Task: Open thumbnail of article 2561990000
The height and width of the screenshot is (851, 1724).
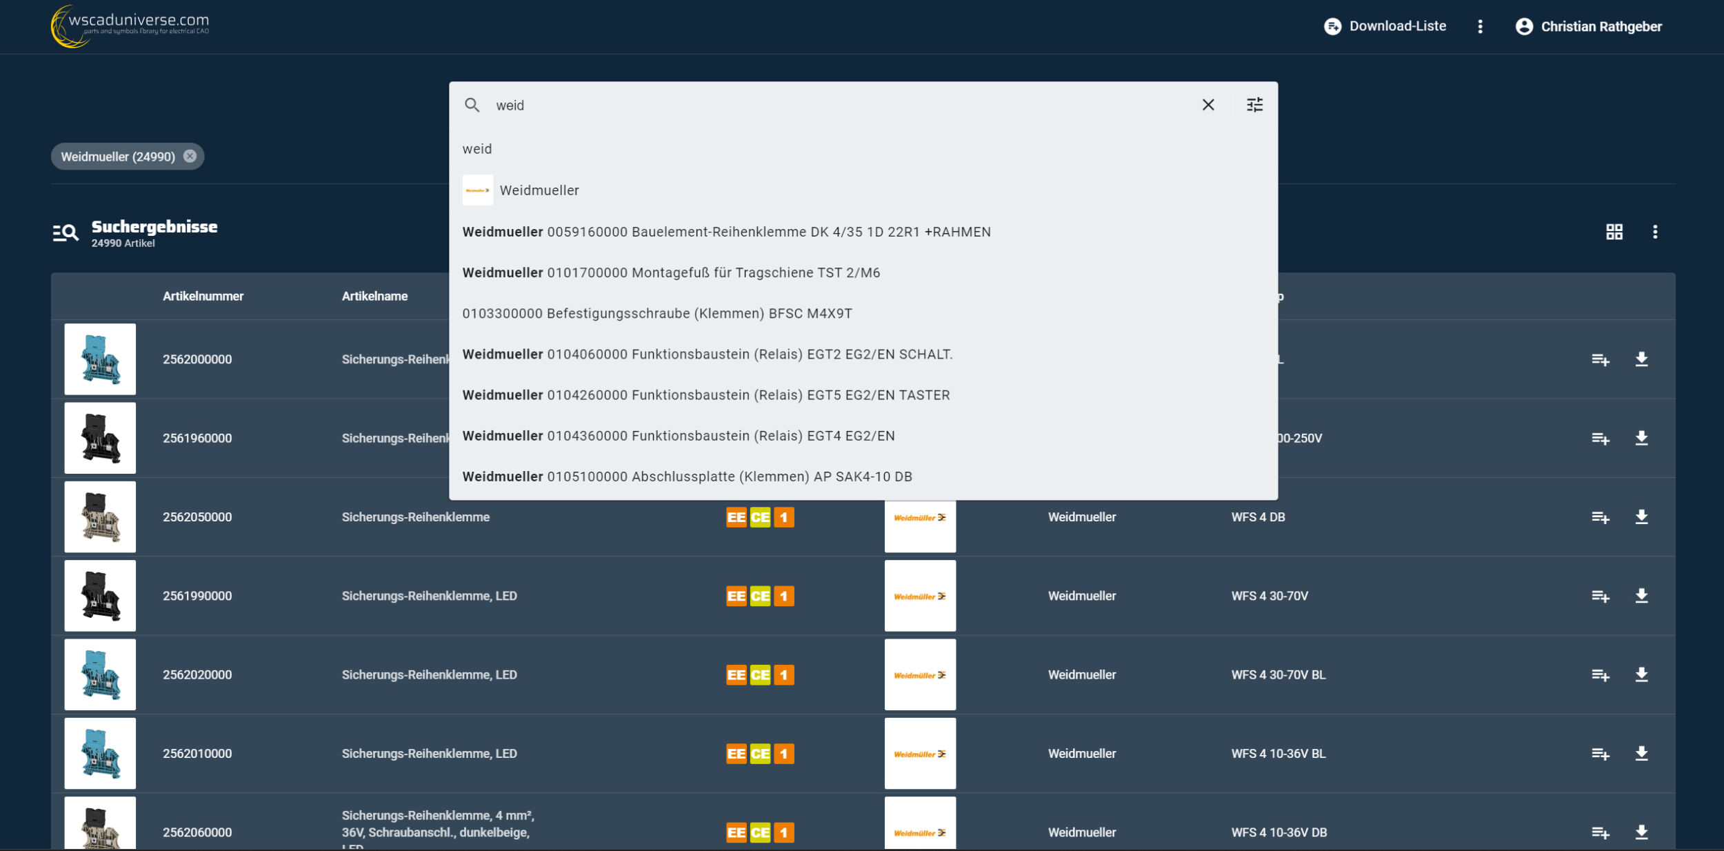Action: pos(100,596)
